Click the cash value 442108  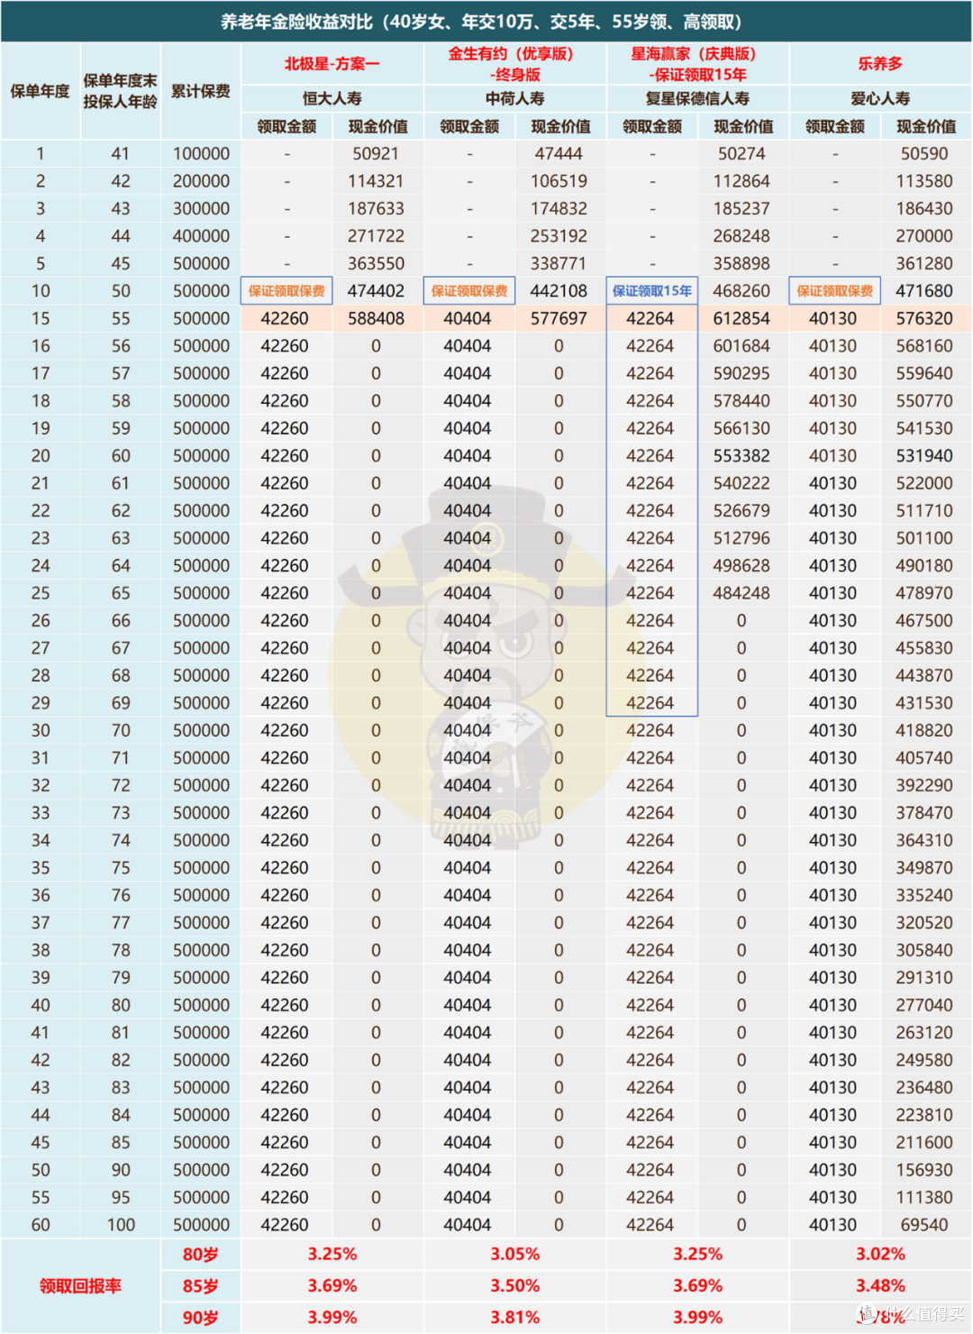point(559,291)
